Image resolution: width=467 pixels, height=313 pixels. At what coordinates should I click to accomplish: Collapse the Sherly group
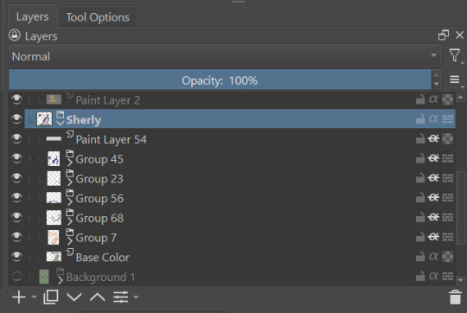[x=61, y=123]
